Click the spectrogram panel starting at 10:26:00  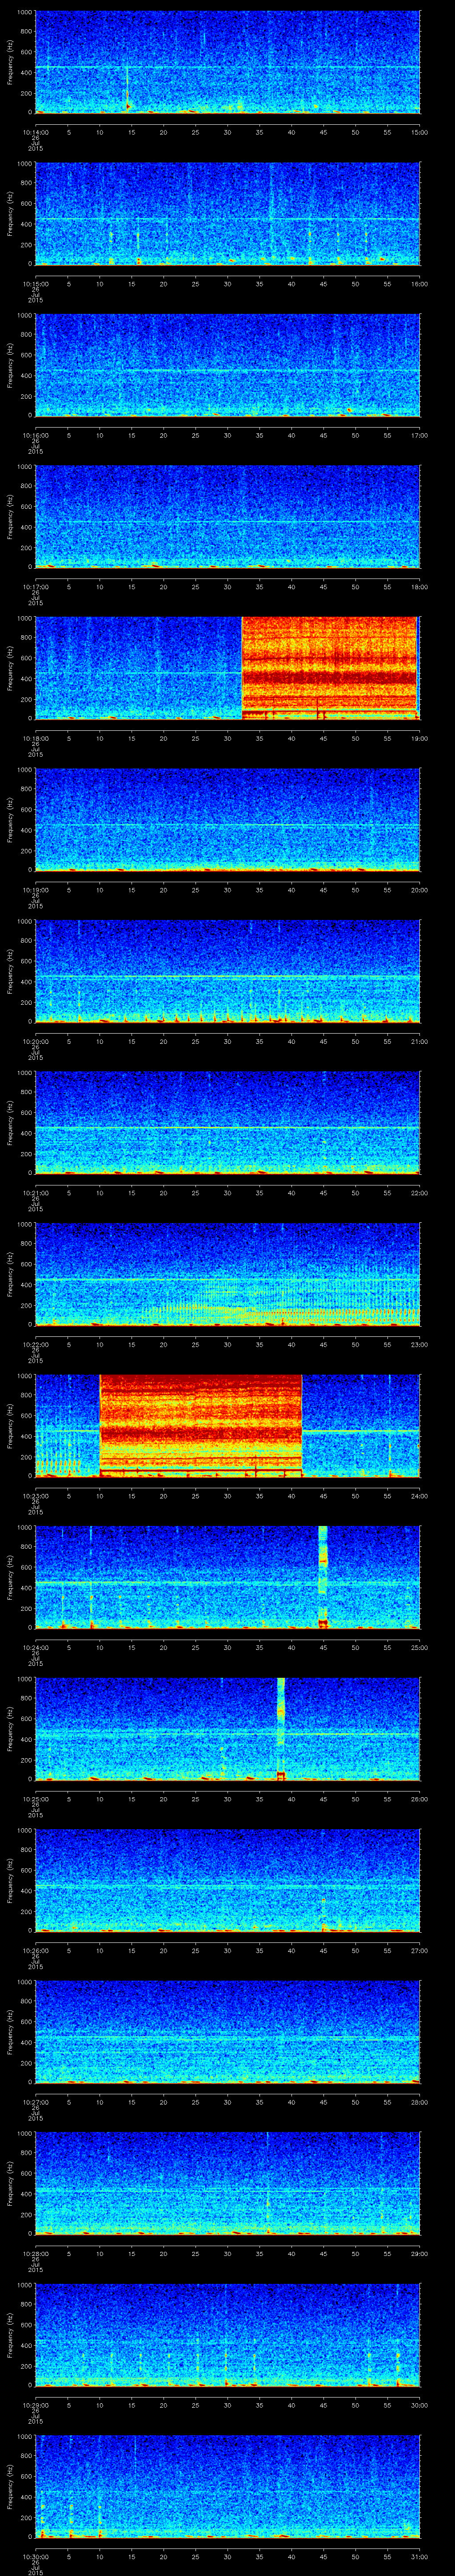coord(227,1880)
